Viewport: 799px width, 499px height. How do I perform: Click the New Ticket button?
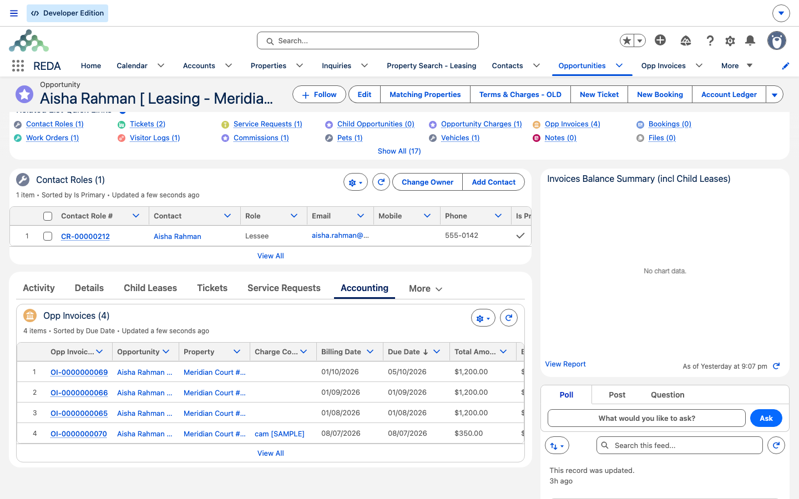click(x=599, y=95)
